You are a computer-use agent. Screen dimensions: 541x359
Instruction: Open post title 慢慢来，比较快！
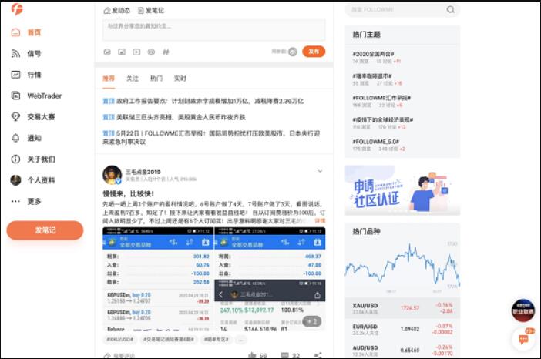tap(129, 194)
